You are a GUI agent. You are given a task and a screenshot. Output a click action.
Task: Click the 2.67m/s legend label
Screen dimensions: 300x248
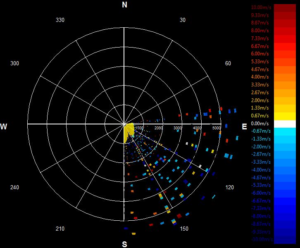pyautogui.click(x=260, y=93)
